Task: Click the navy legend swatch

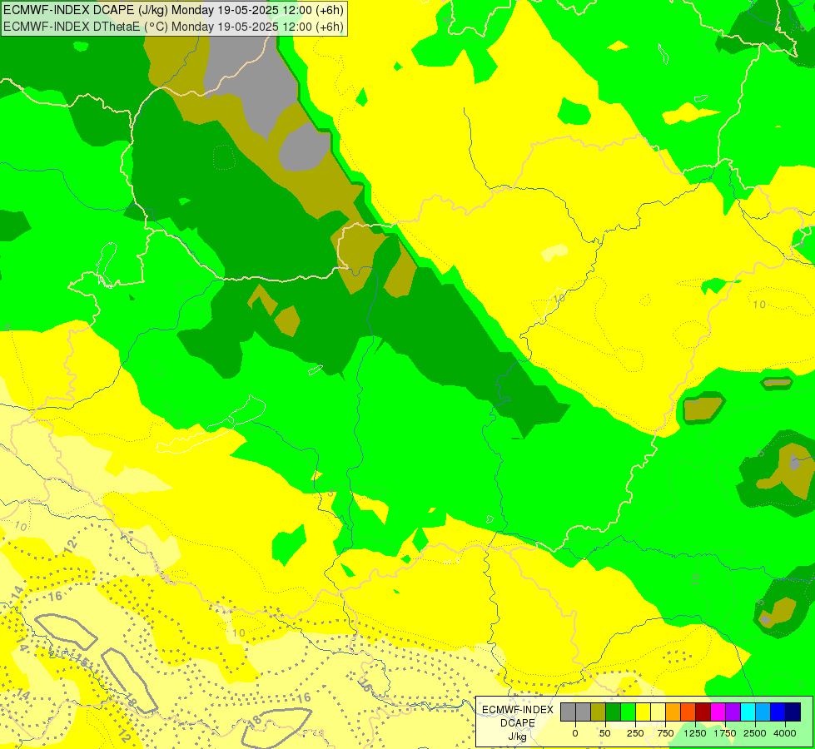Action: [793, 712]
